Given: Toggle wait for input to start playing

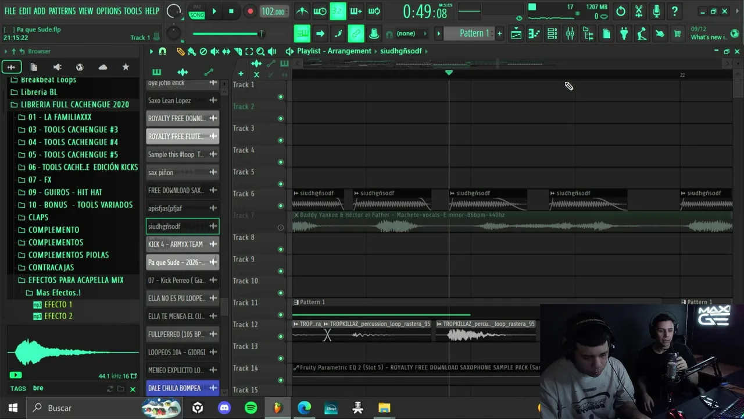Looking at the screenshot, I should click(x=320, y=11).
